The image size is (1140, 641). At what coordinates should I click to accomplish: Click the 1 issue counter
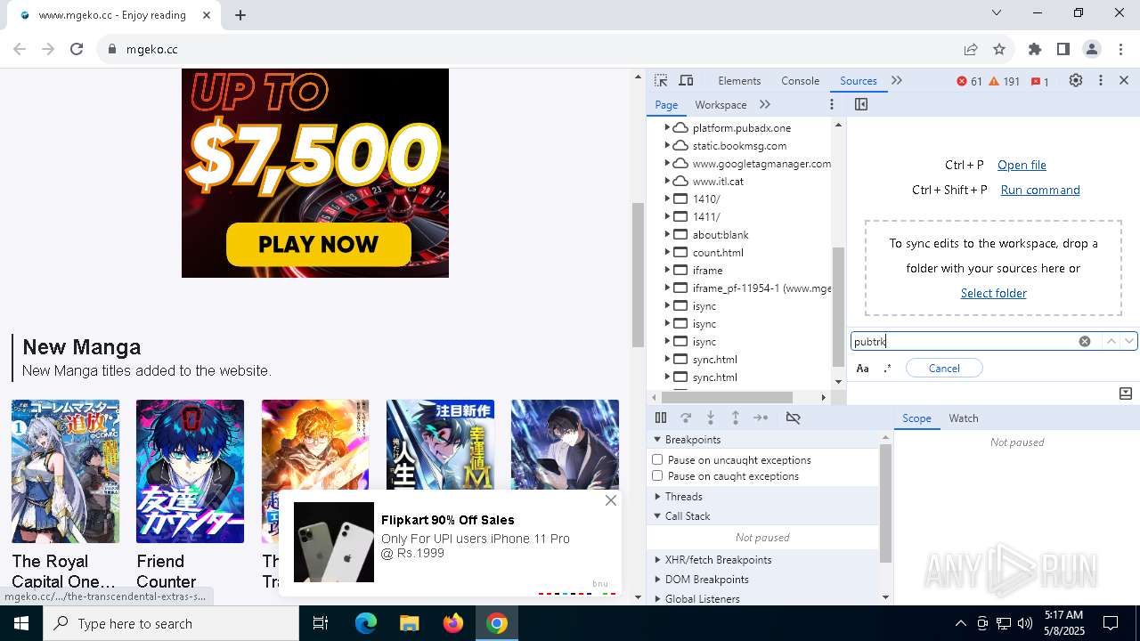(1039, 81)
